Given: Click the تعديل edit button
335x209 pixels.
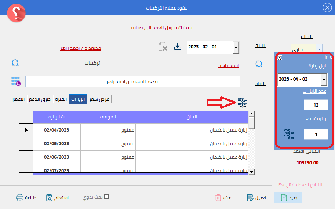Looking at the screenshot, I should click(x=256, y=198).
